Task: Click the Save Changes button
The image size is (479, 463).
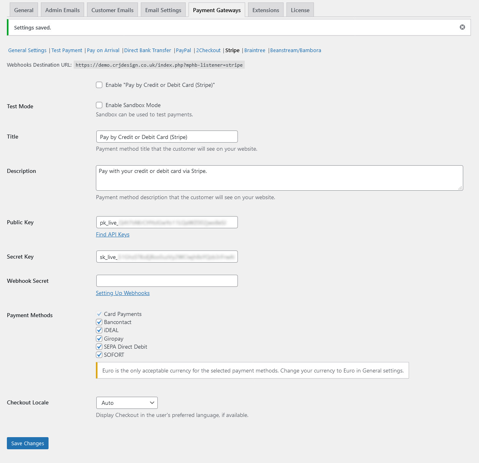Action: [28, 443]
